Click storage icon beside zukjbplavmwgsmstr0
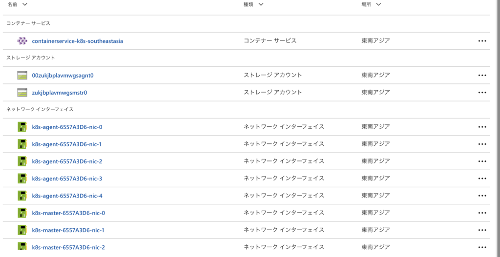500x257 pixels. (x=22, y=92)
